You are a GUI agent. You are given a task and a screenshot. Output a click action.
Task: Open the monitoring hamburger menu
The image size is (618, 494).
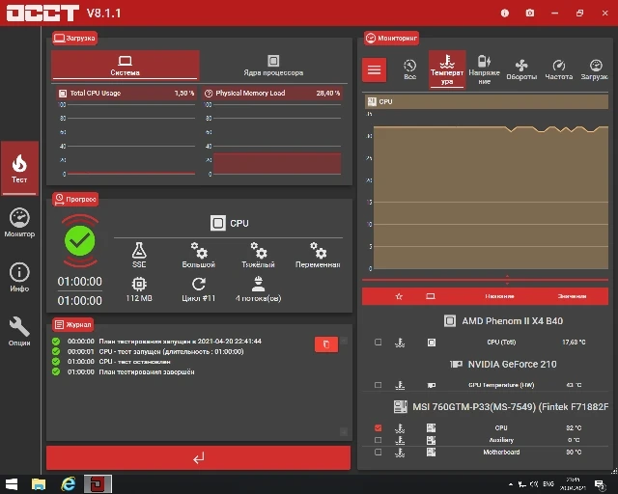pos(374,70)
